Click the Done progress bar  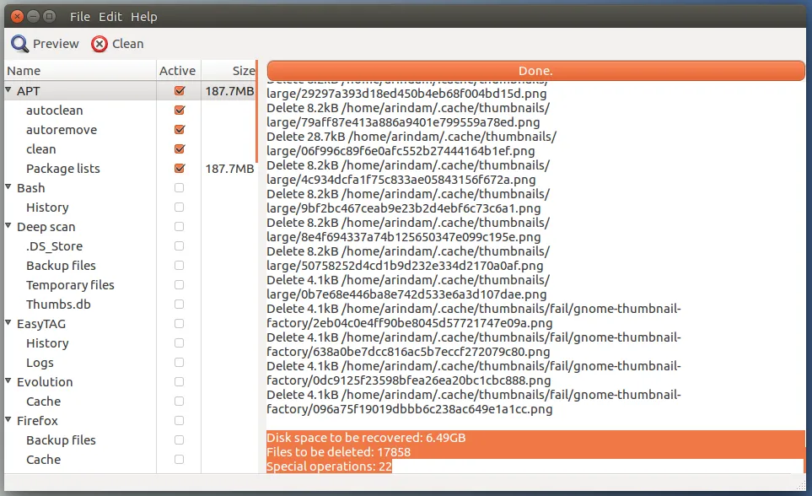(535, 71)
